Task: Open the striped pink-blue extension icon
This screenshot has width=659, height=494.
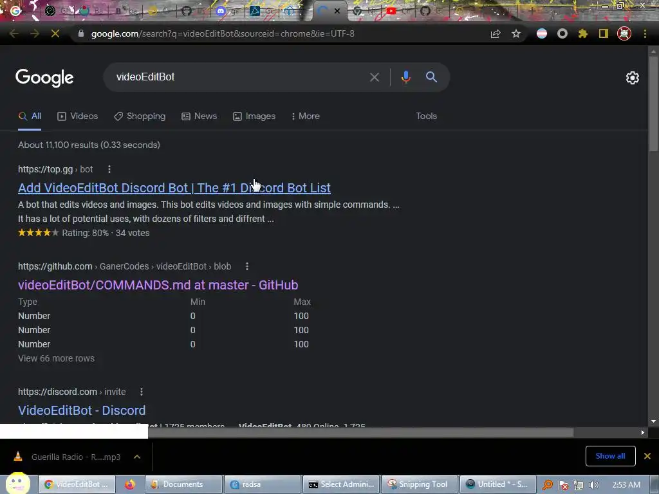Action: 542,33
